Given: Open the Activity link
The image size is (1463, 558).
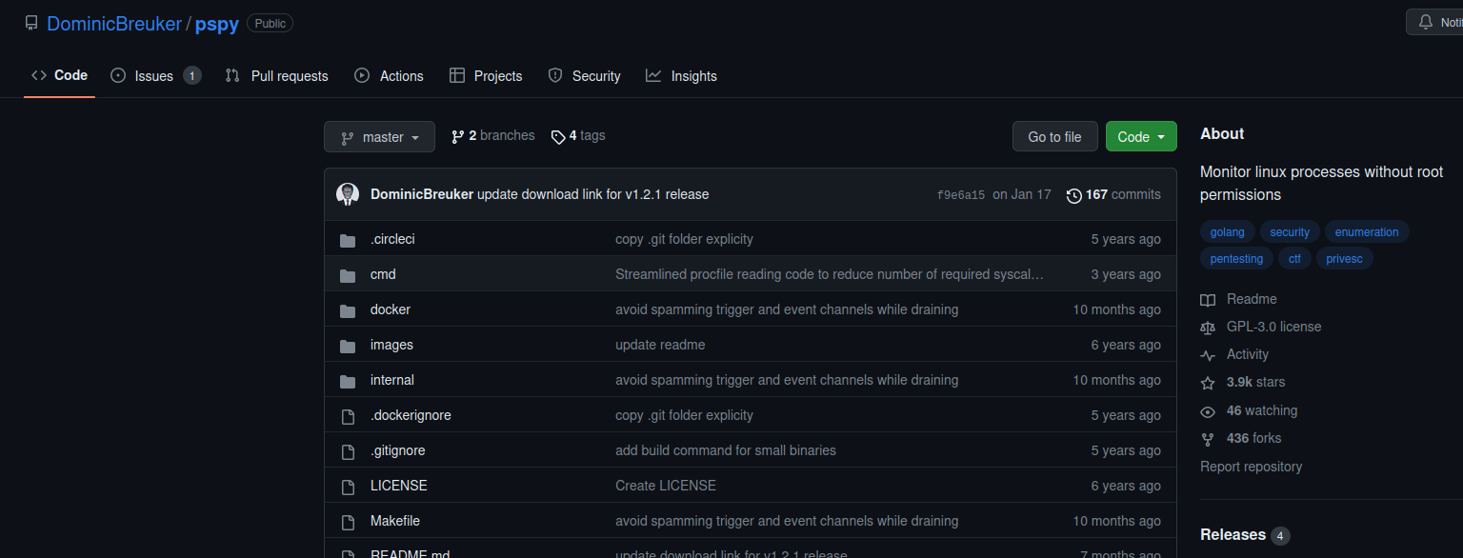Looking at the screenshot, I should 1234,354.
